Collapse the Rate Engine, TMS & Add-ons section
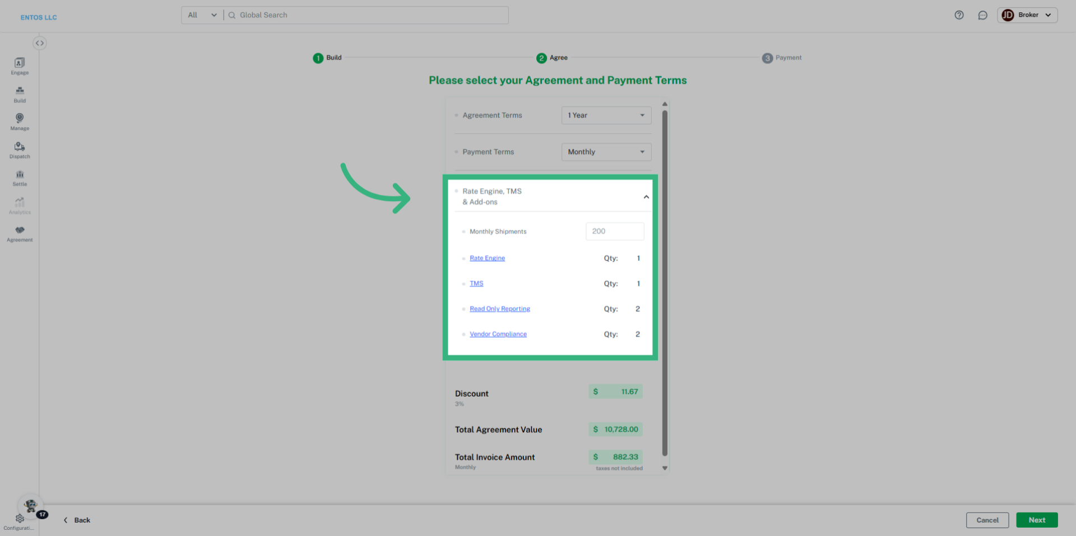Viewport: 1076px width, 536px height. 646,197
